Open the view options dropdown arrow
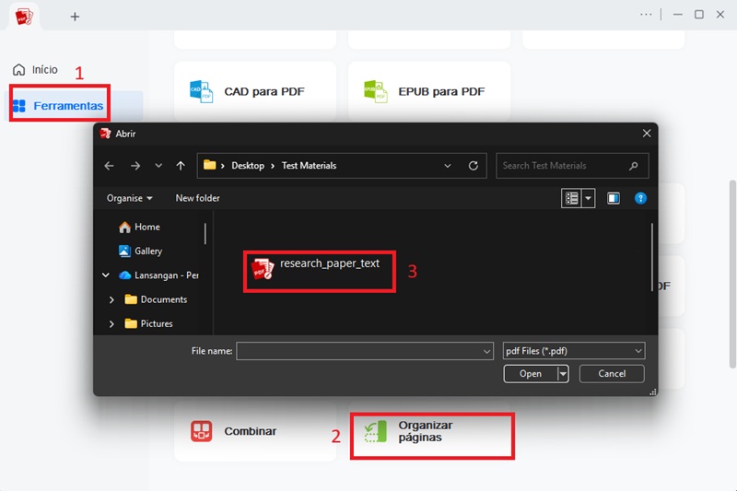737x491 pixels. click(588, 198)
